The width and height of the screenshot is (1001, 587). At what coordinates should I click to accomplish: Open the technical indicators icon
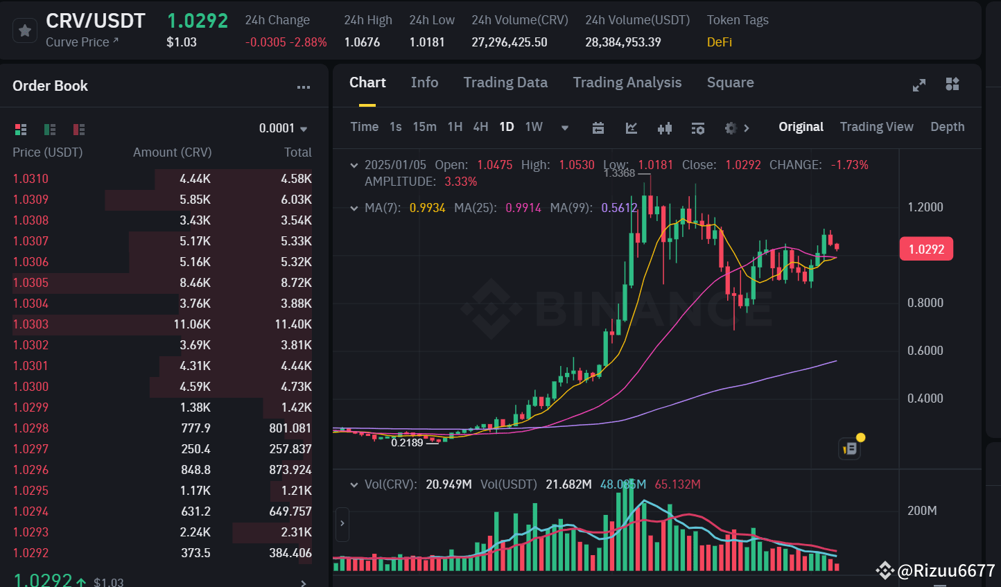pyautogui.click(x=665, y=128)
